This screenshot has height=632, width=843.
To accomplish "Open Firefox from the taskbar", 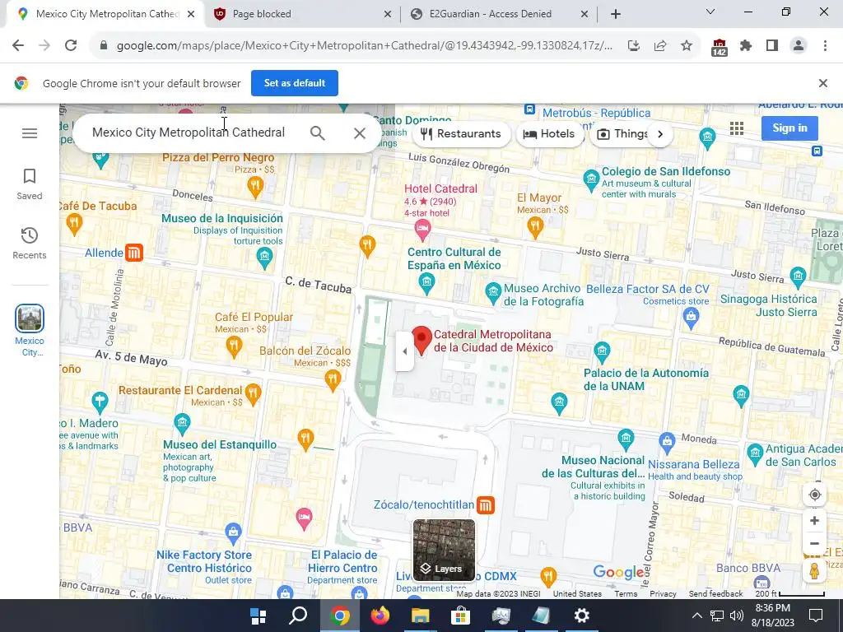I will 380,616.
